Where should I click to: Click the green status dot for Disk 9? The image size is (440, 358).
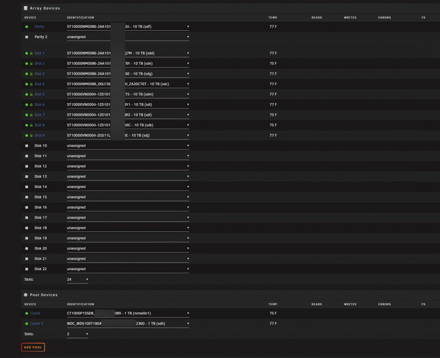coord(27,135)
